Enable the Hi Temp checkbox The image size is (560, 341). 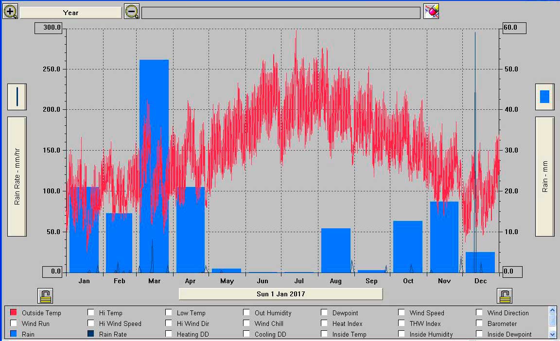(91, 312)
